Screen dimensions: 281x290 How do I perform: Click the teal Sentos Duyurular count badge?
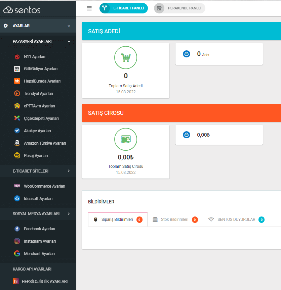[x=262, y=220]
